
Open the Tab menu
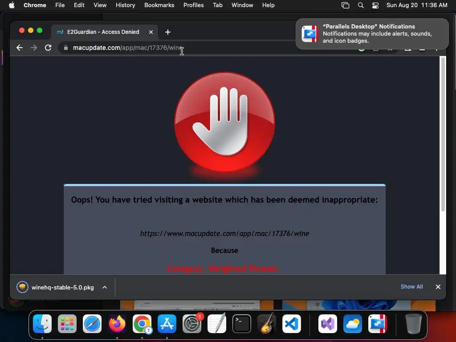pos(217,5)
